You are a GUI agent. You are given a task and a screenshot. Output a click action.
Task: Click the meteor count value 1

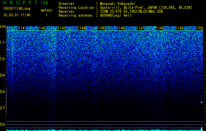point(47,15)
